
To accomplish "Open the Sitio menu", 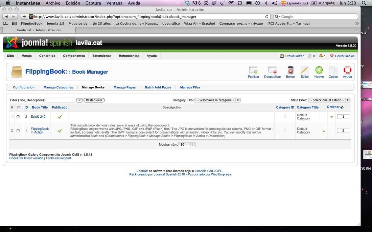I will 10,56.
